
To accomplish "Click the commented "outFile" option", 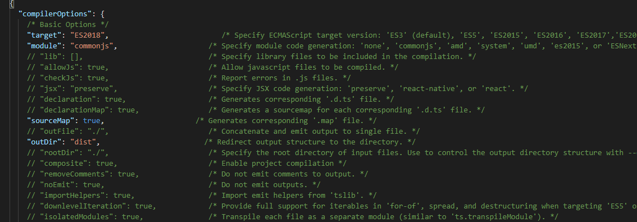I will 68,132.
